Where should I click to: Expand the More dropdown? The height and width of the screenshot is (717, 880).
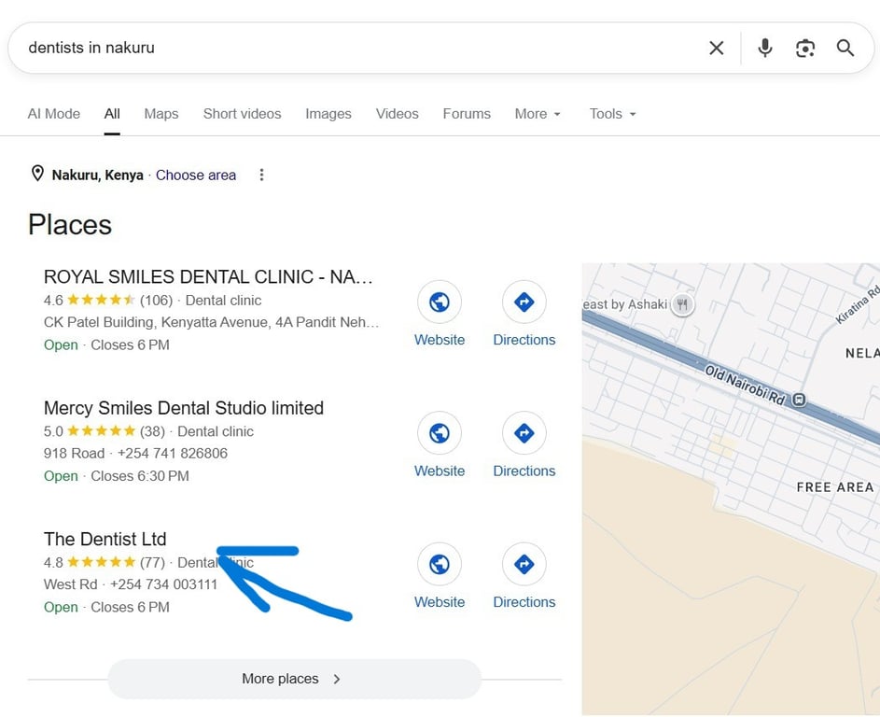[538, 114]
